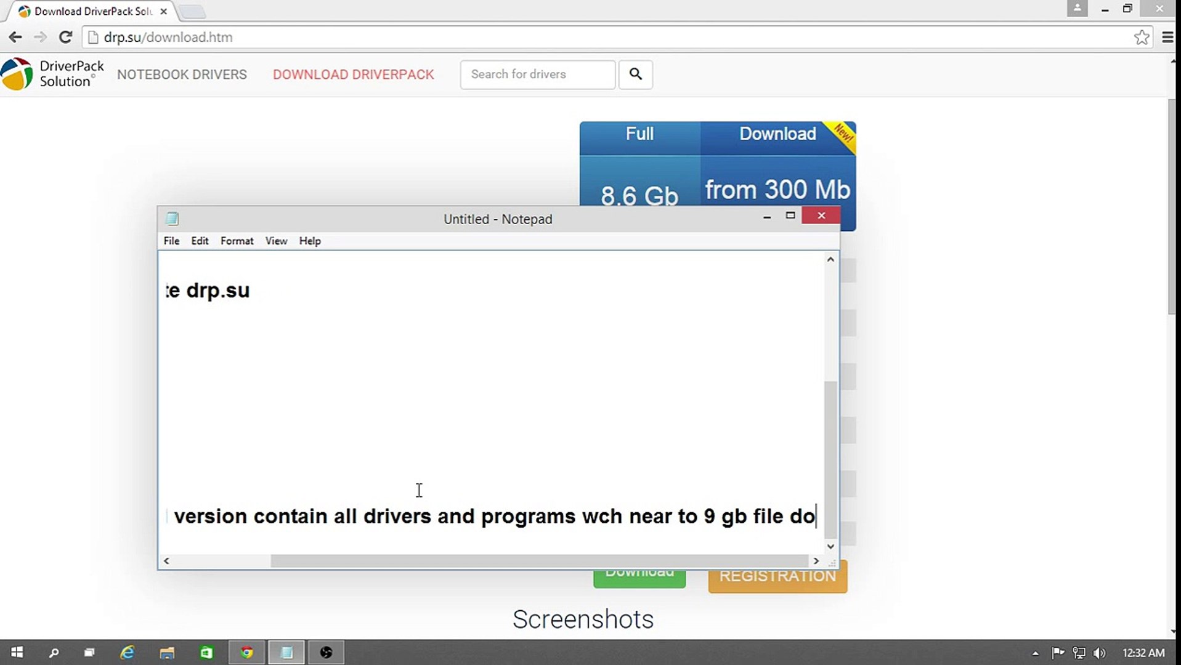Screen dimensions: 1181x665
Task: Open the Windows Start menu
Action: pyautogui.click(x=17, y=652)
